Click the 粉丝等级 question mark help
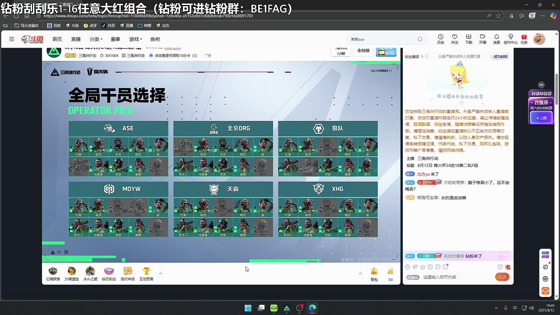 click(x=427, y=57)
